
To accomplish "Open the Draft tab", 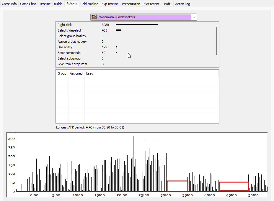I will (166, 4).
